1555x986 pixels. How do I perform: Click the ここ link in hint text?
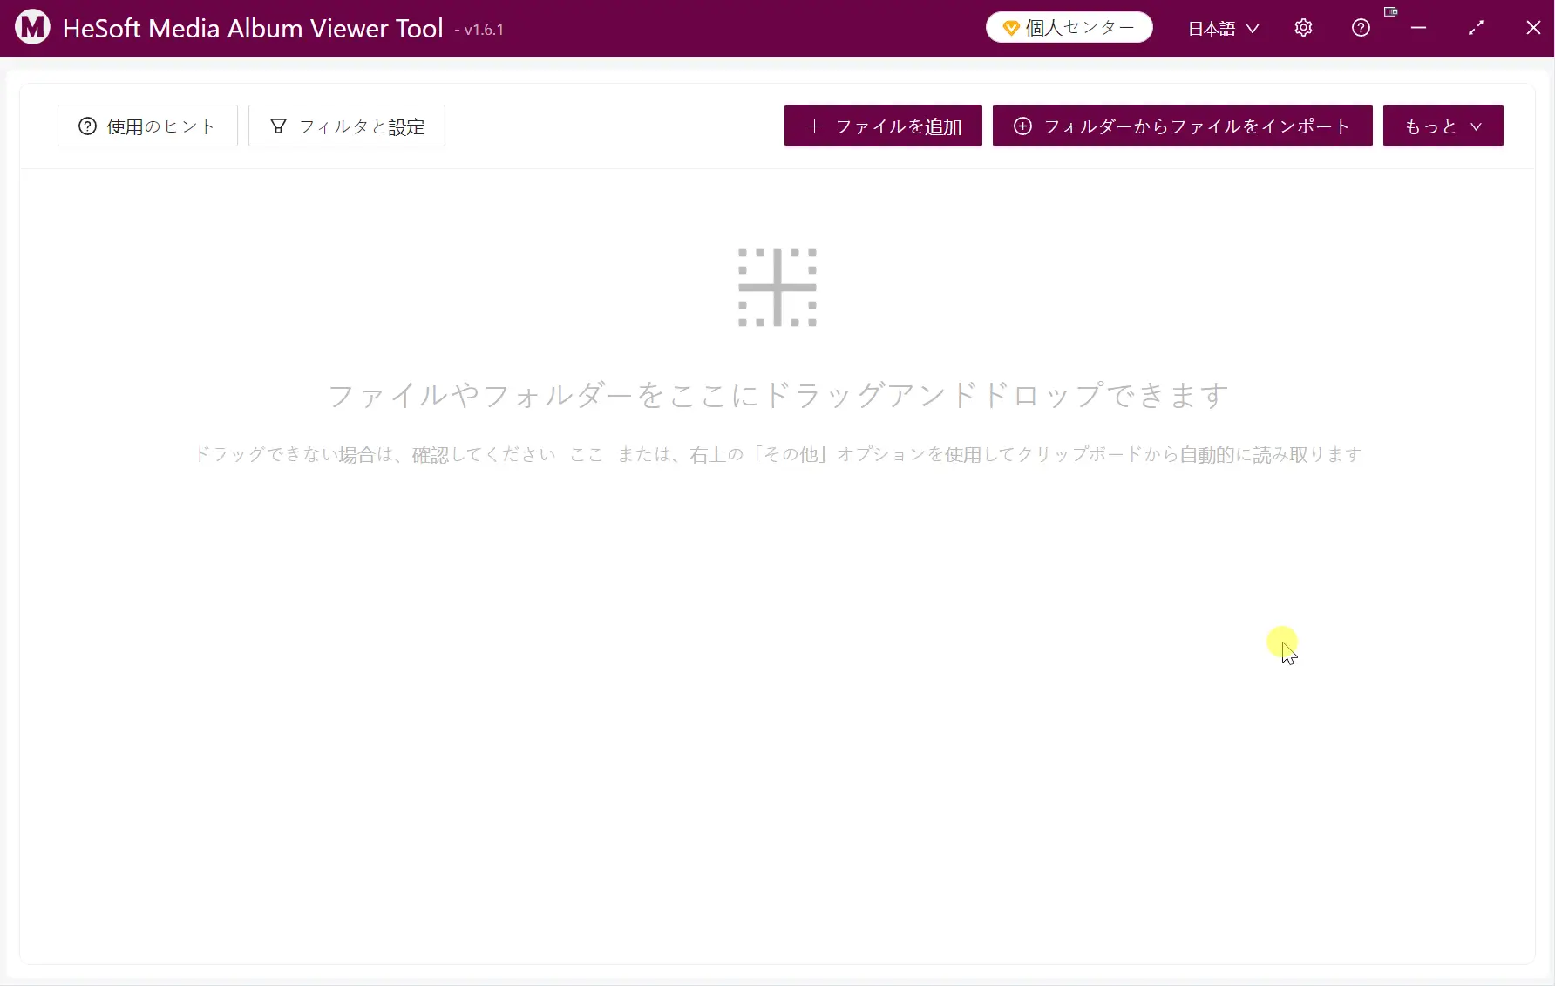coord(586,454)
